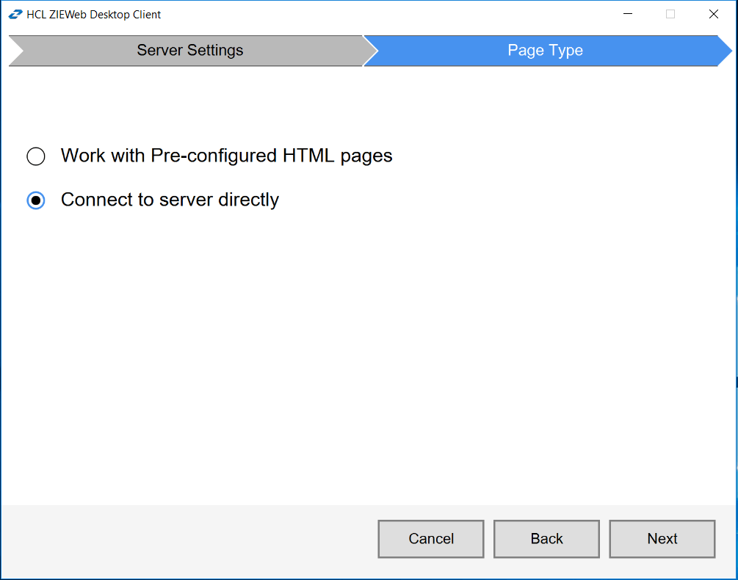
Task: Select the 'Work with Pre-configured HTML pages' radio button
Action: (35, 156)
